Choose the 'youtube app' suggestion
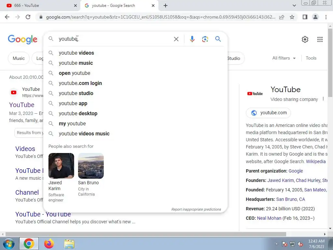The image size is (333, 250). click(x=135, y=103)
